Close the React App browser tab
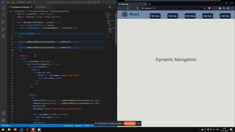Image resolution: width=235 pixels, height=132 pixels. [145, 4]
